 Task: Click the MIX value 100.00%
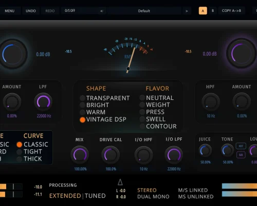coord(80,169)
